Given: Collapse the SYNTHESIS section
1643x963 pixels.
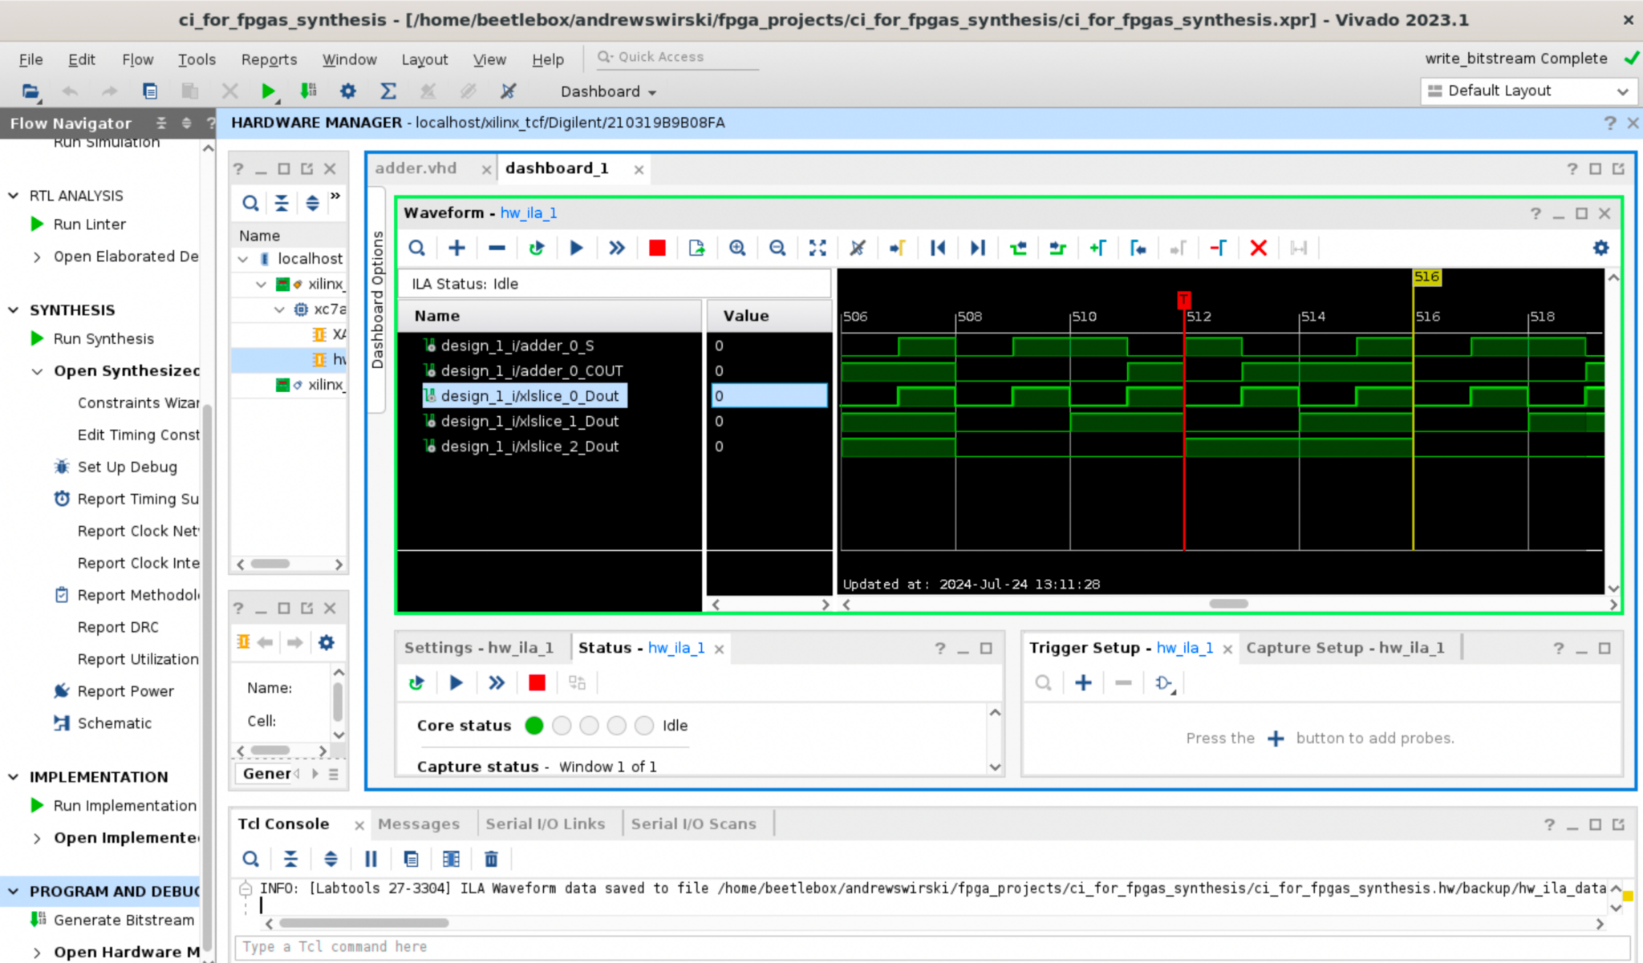Looking at the screenshot, I should (x=13, y=310).
